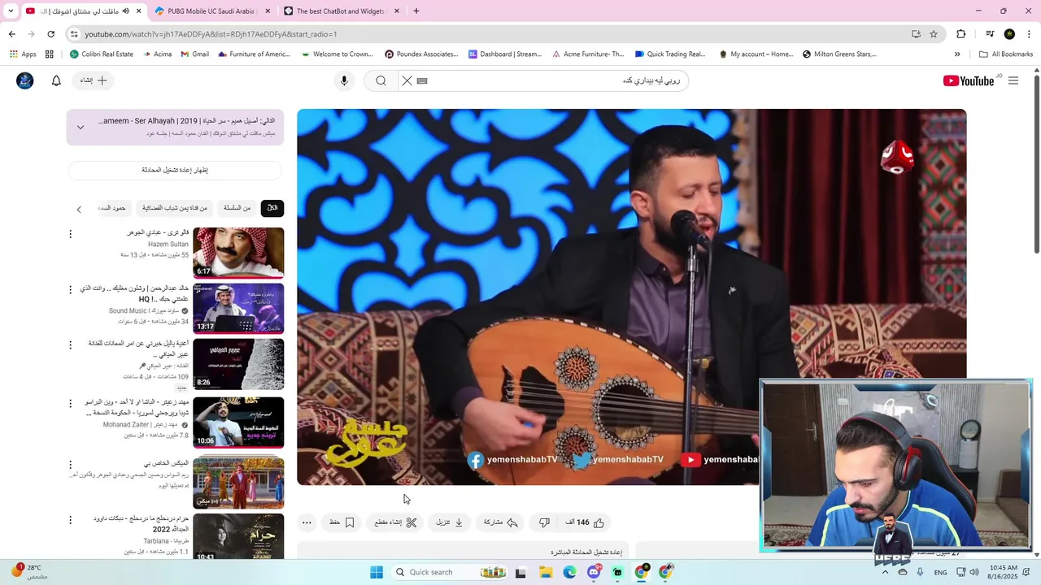Screen dimensions: 1041x585
Task: Open Discord from taskbar
Action: click(594, 572)
